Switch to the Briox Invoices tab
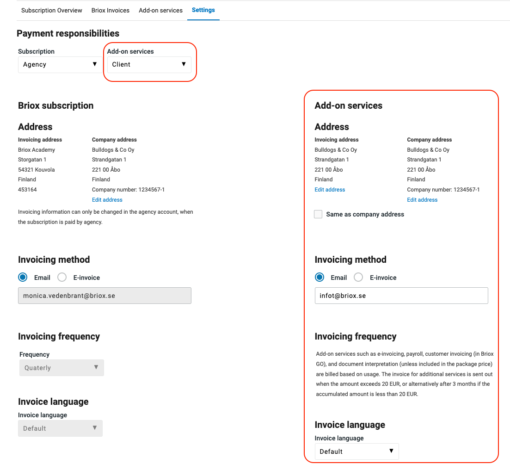The height and width of the screenshot is (470, 510). point(110,10)
